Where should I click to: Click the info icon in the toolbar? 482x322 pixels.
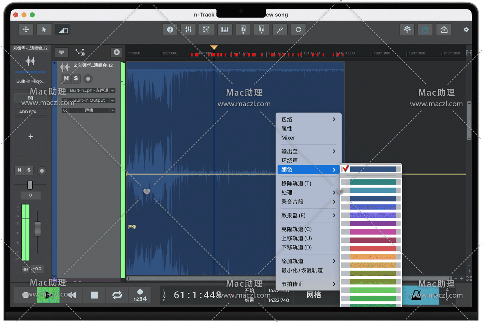170,30
